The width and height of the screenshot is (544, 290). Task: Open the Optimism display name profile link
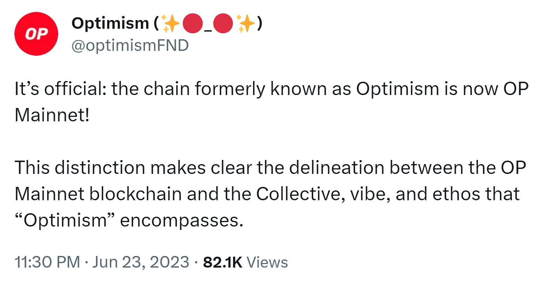coord(110,23)
